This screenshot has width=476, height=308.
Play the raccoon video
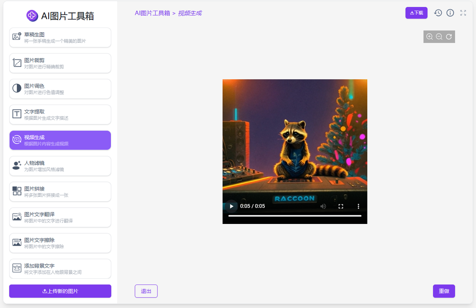click(x=231, y=206)
